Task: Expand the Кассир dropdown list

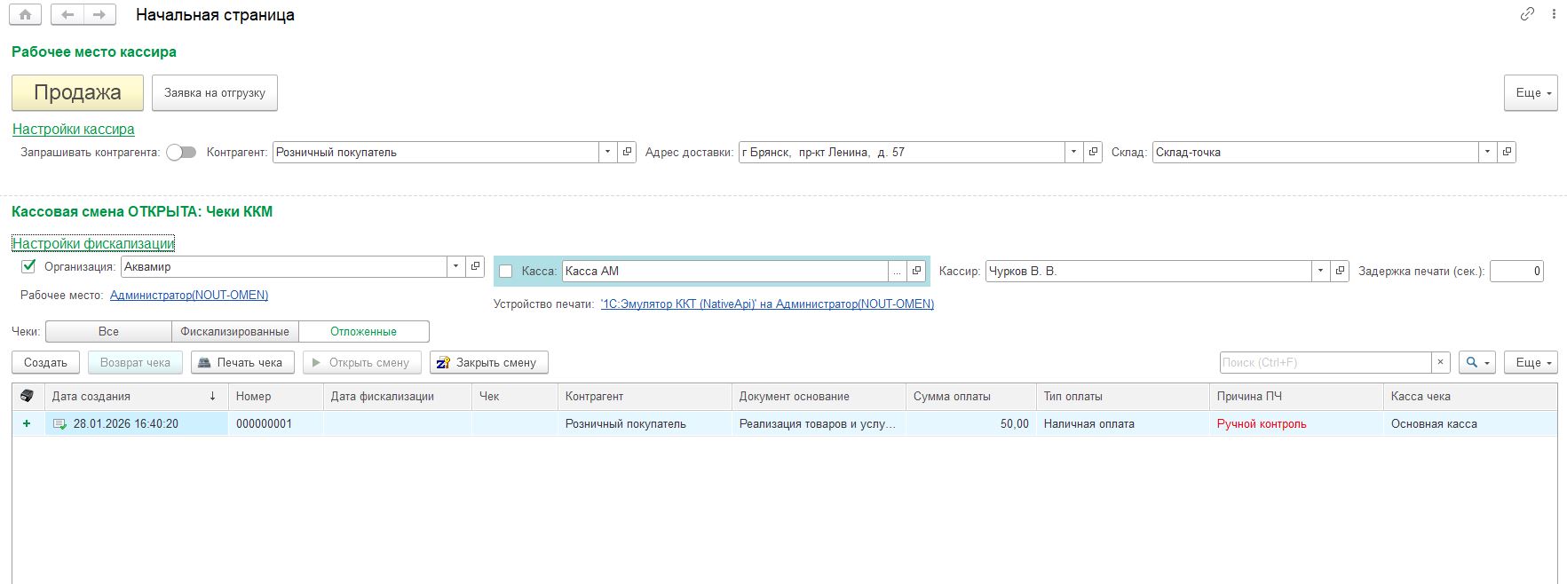Action: tap(1320, 271)
